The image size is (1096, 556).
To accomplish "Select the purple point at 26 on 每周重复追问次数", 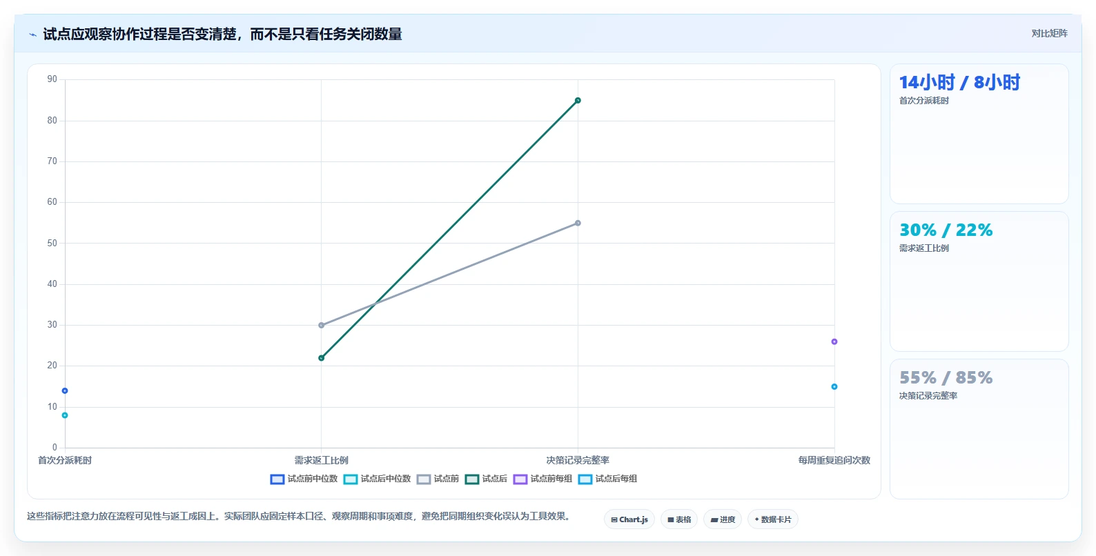I will pos(834,341).
